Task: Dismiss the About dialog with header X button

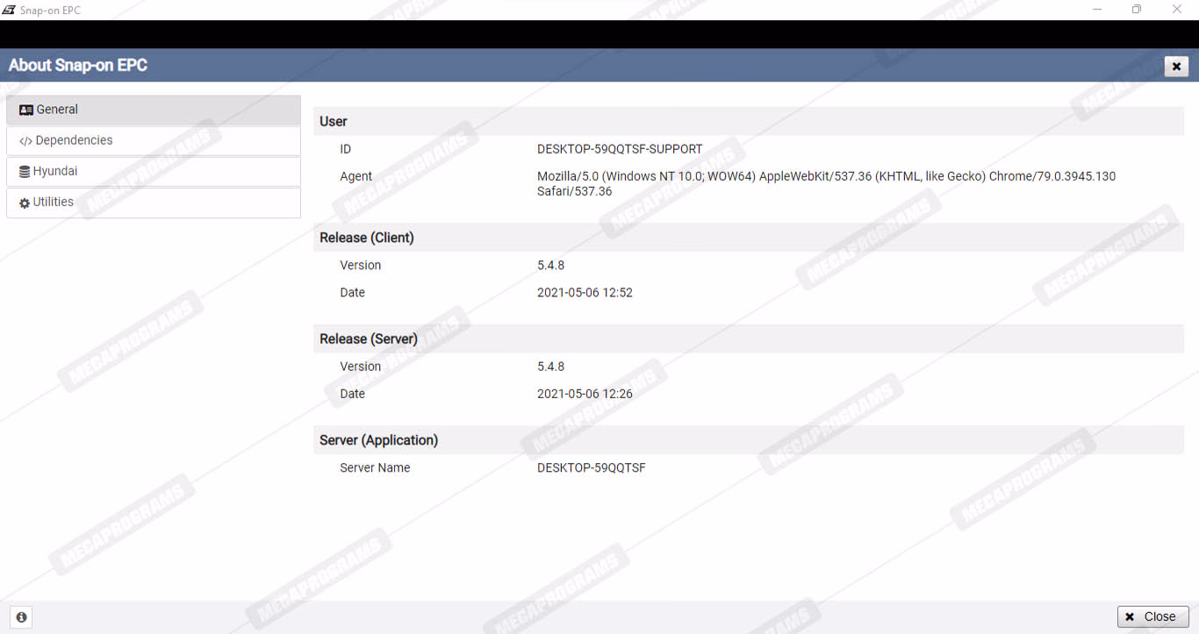Action: click(1176, 67)
